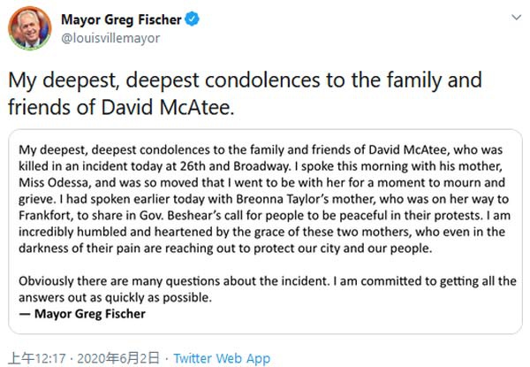530x367 pixels.
Task: Click the 上午12:17 tweet timestamp
Action: tap(36, 358)
